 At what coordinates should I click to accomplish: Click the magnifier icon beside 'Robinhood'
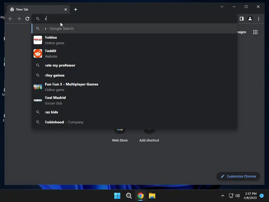pos(38,122)
